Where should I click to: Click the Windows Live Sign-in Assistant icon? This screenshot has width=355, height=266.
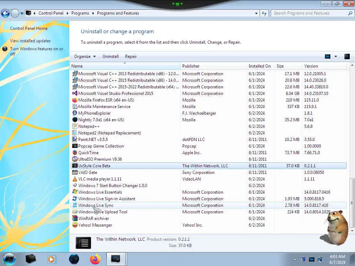pos(75,198)
